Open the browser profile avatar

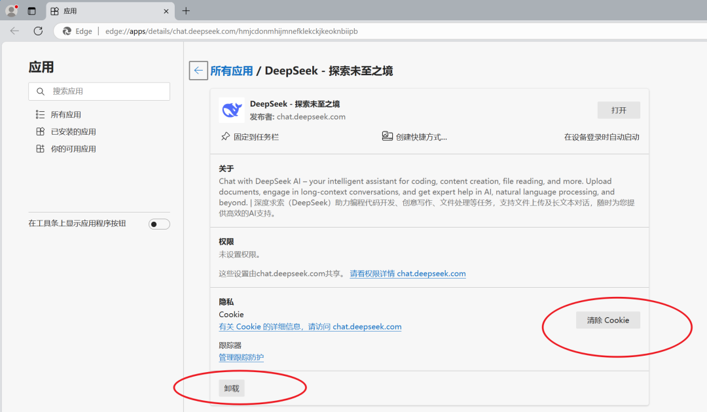point(11,10)
